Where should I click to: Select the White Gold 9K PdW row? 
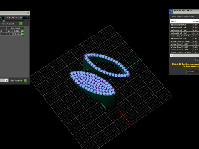[184, 41]
